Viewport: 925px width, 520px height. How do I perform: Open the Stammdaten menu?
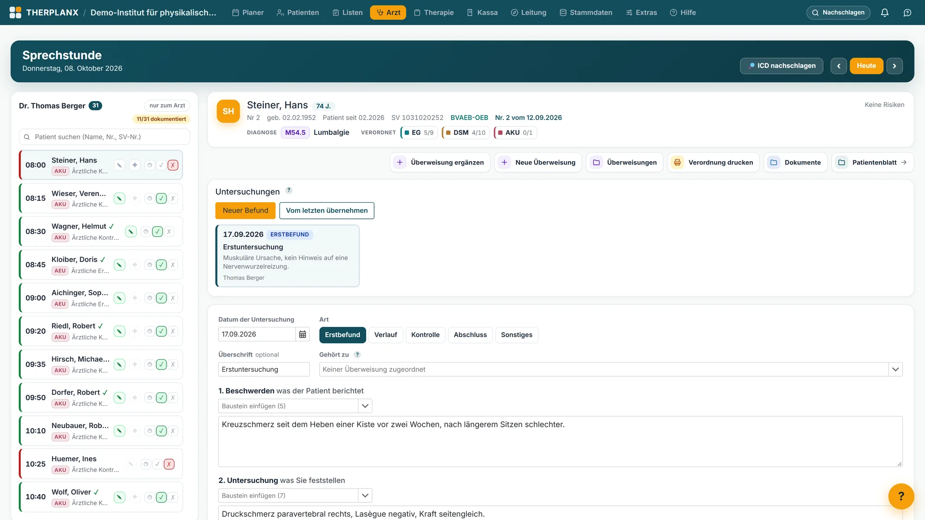pyautogui.click(x=586, y=12)
